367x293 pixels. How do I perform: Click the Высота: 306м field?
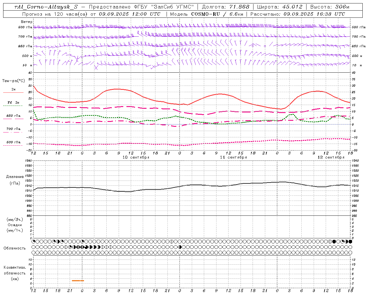pos(330,7)
